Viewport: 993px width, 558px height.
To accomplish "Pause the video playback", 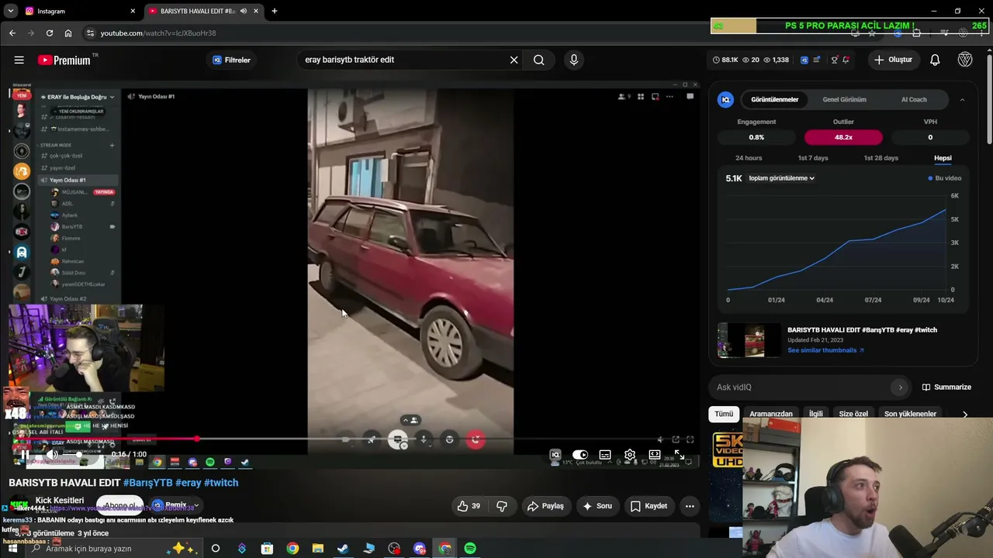I will [x=25, y=455].
